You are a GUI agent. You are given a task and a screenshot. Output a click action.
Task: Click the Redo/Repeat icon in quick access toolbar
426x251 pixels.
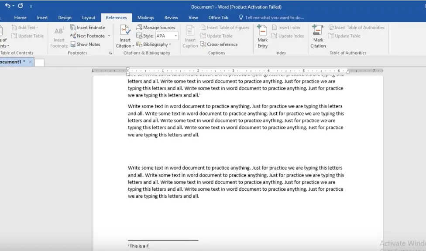click(x=21, y=6)
